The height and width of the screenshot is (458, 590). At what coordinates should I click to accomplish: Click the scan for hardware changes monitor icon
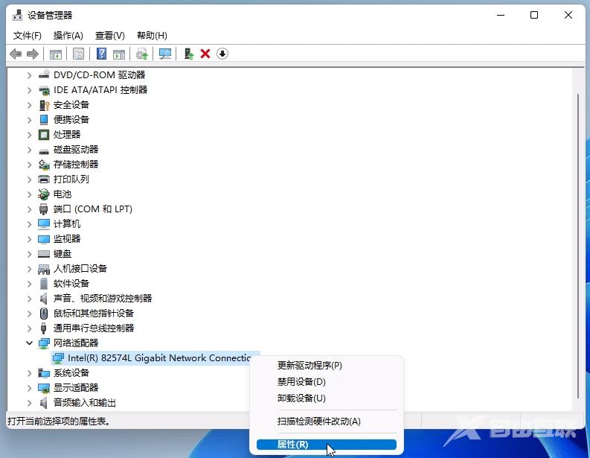pyautogui.click(x=165, y=54)
